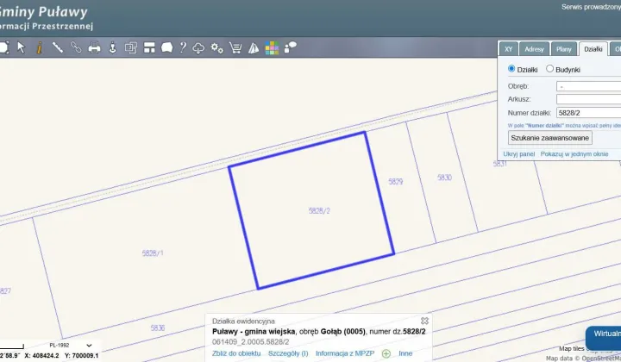Click the street view person icon
This screenshot has height=362, width=621.
pos(113,47)
